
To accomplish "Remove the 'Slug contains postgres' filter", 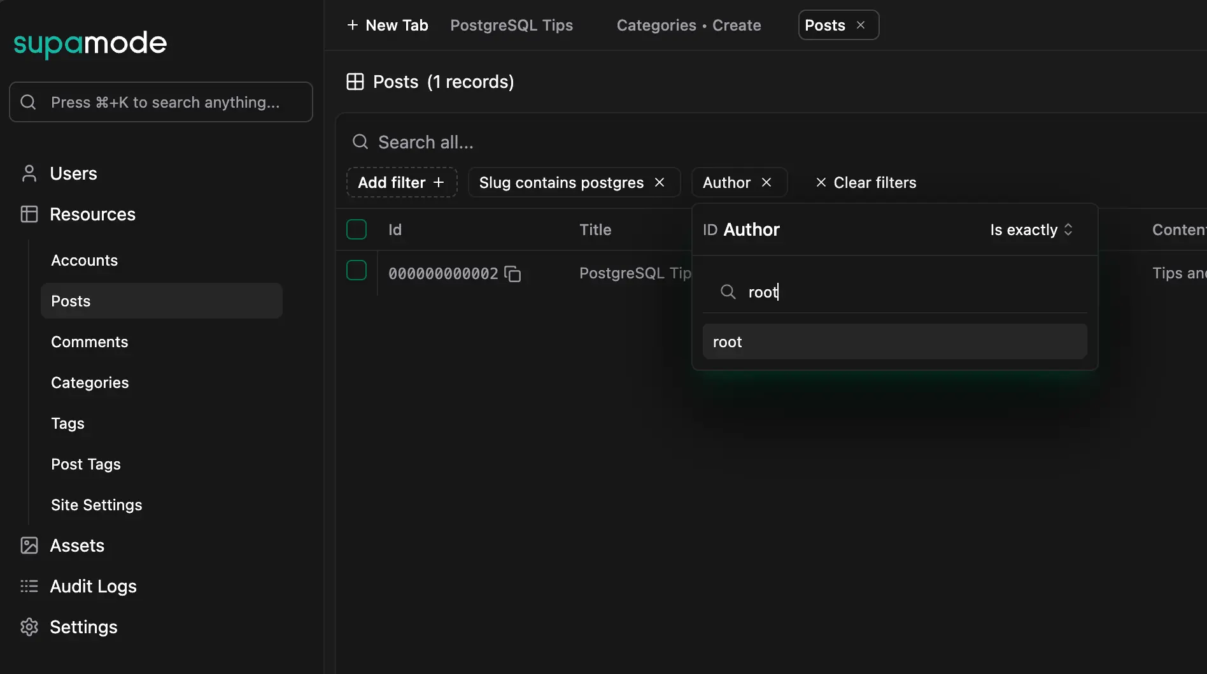I will coord(660,182).
